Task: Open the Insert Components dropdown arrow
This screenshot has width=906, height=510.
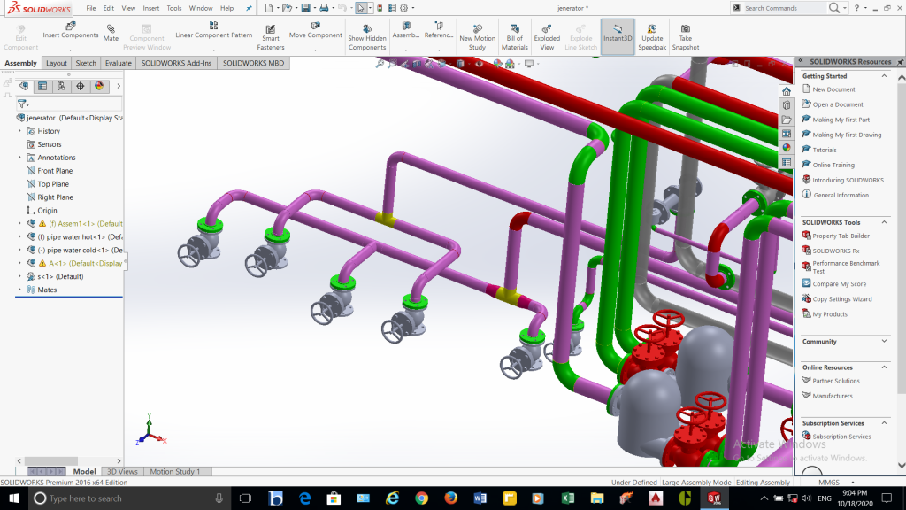Action: coord(71,48)
